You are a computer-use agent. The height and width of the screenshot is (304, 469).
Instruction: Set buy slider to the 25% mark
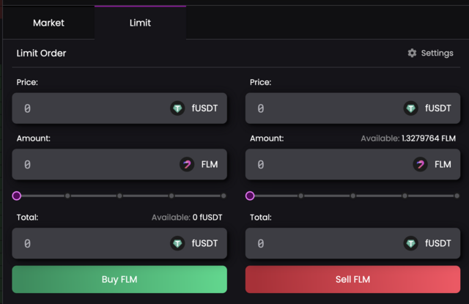[x=67, y=196]
